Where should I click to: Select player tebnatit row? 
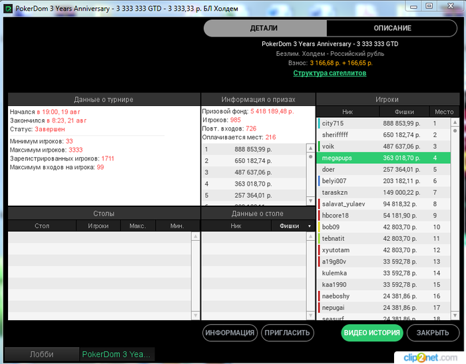point(383,239)
